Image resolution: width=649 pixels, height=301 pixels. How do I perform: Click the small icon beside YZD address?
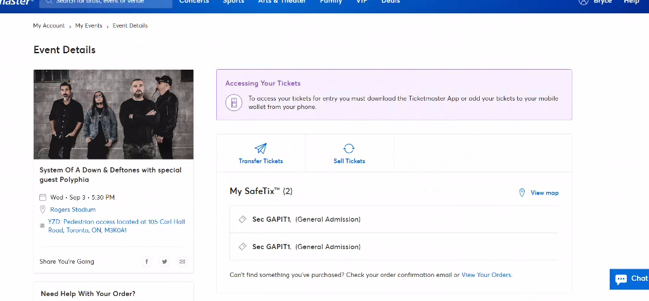tap(42, 226)
